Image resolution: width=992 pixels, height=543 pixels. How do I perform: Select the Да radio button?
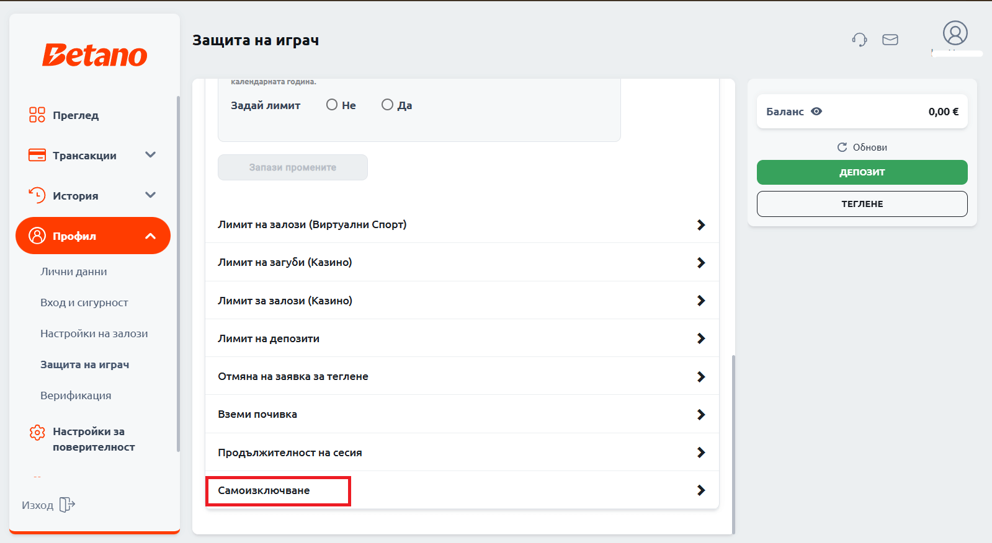387,105
